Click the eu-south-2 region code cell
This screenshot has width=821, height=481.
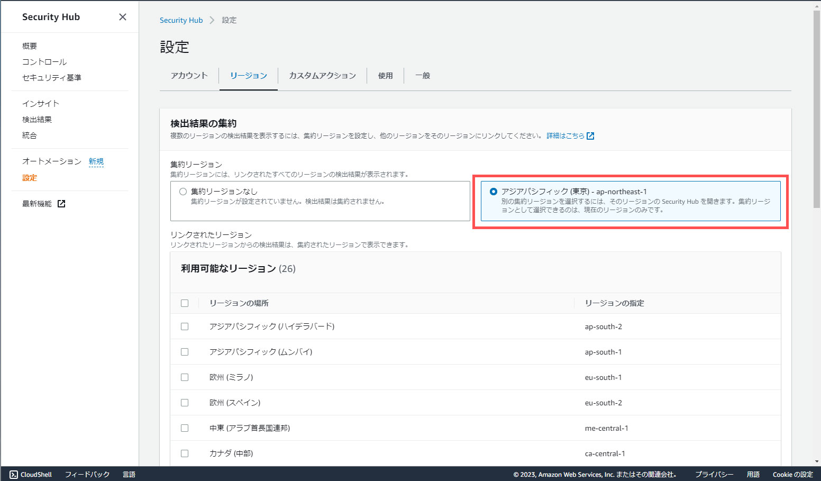click(604, 403)
